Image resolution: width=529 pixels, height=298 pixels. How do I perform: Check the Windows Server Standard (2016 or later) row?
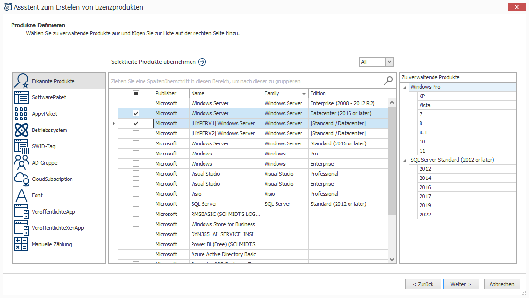(136, 143)
